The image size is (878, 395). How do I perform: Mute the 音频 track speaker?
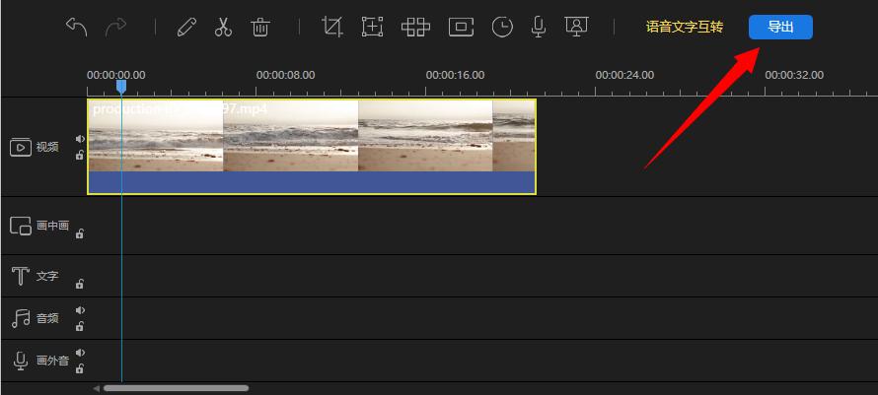(80, 309)
